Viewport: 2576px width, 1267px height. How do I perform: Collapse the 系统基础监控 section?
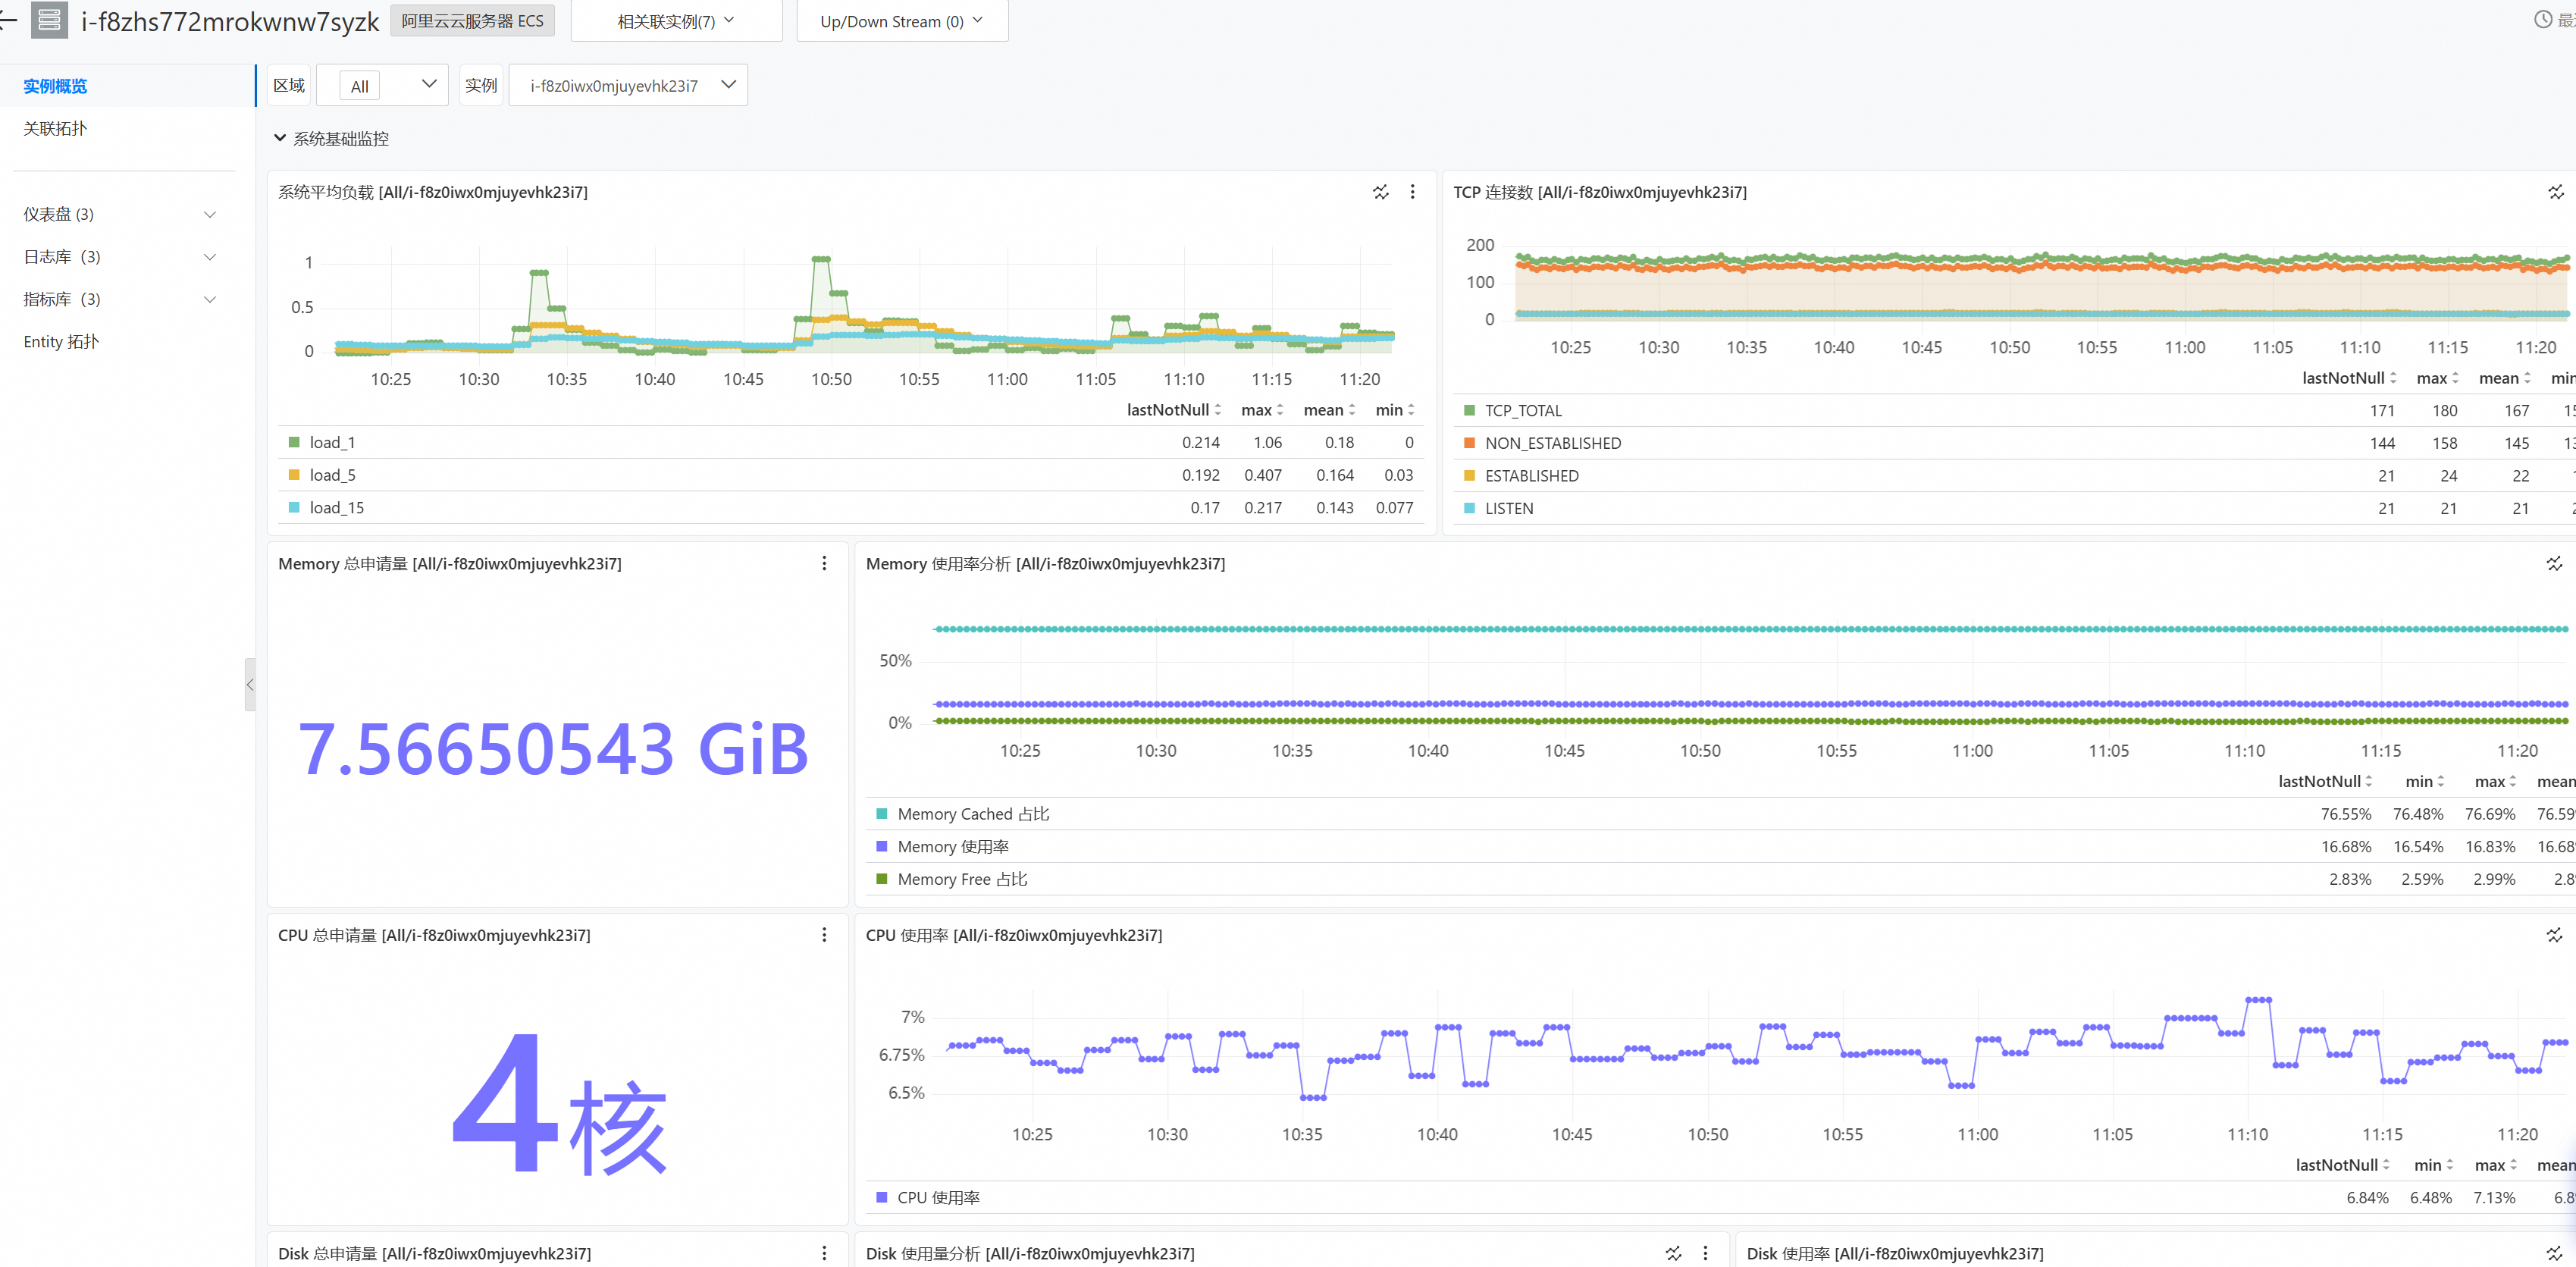pyautogui.click(x=331, y=138)
